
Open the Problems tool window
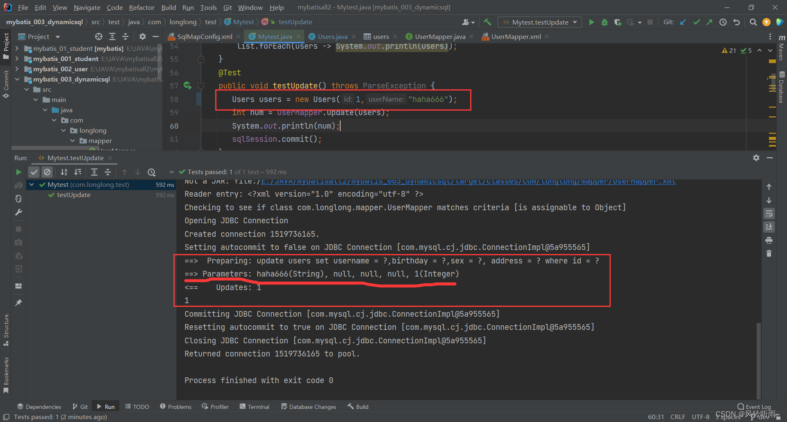click(175, 407)
